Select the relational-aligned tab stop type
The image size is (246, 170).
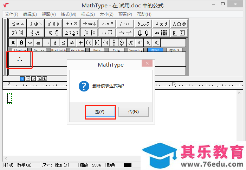39,79
